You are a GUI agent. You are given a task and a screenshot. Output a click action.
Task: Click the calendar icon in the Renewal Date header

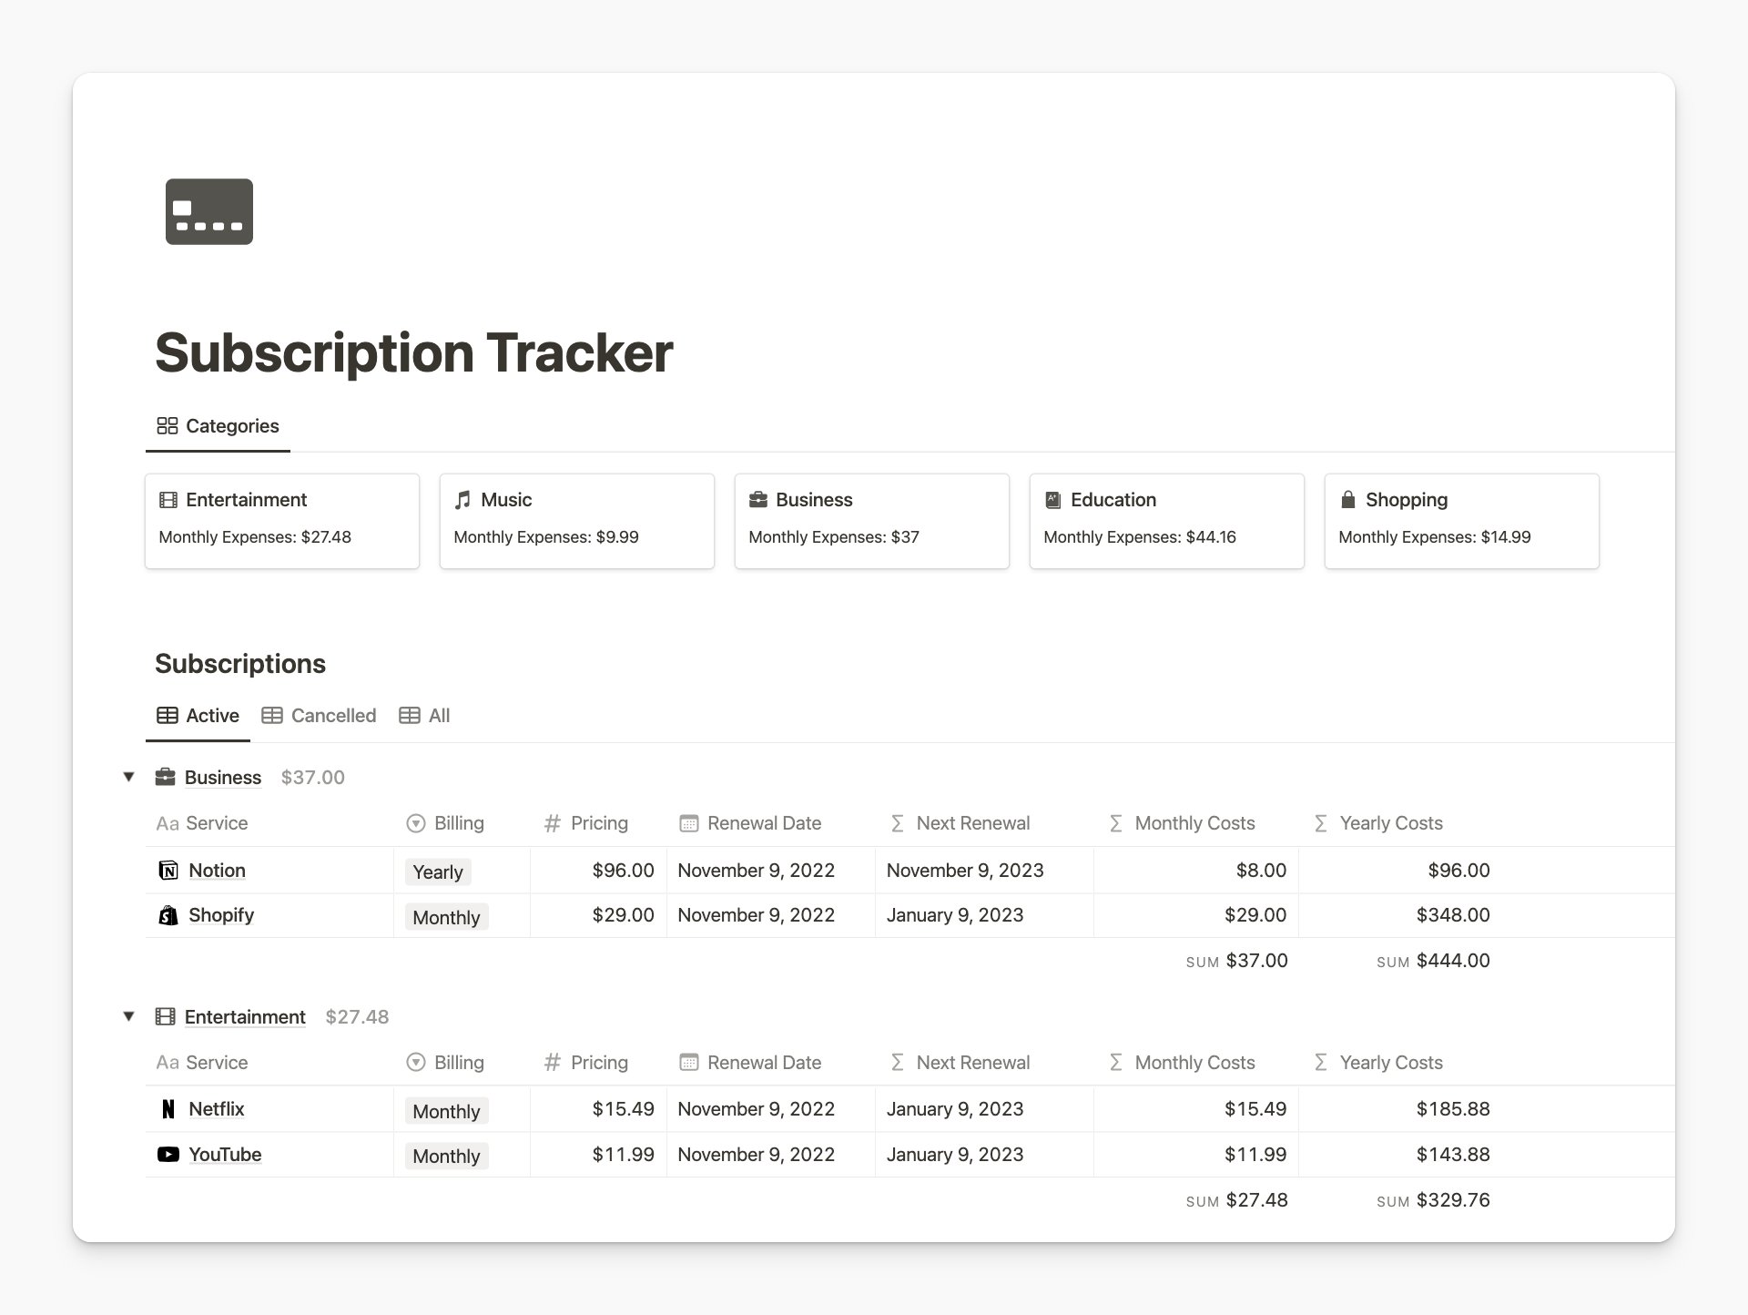click(x=688, y=822)
